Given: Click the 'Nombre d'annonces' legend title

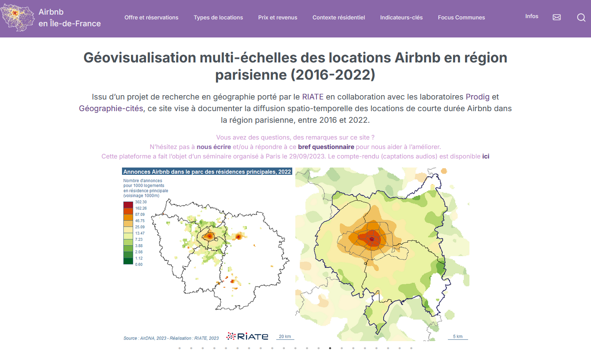Looking at the screenshot, I should 146,188.
